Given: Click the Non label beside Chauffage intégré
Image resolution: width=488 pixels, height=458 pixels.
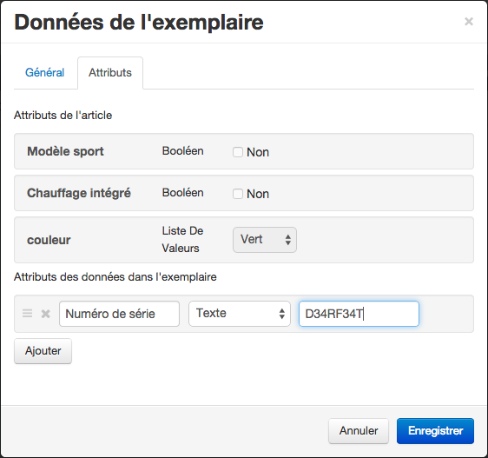Looking at the screenshot, I should click(258, 194).
